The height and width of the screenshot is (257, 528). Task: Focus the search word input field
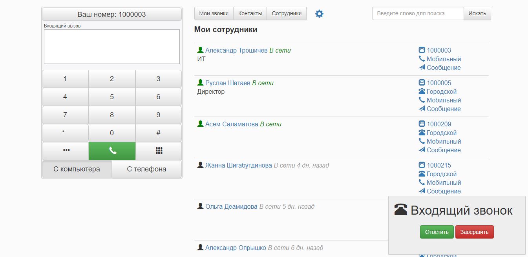point(418,13)
